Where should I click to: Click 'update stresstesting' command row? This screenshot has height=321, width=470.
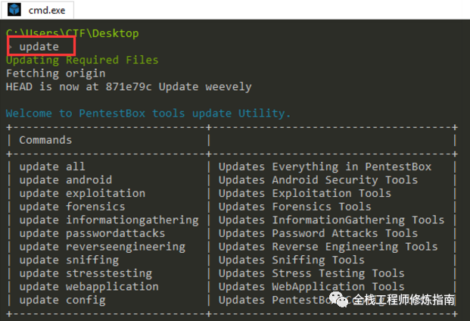[86, 273]
